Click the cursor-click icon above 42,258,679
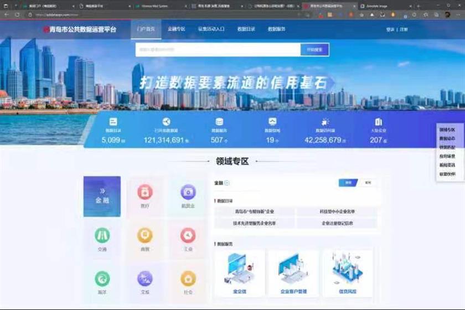 (x=325, y=122)
